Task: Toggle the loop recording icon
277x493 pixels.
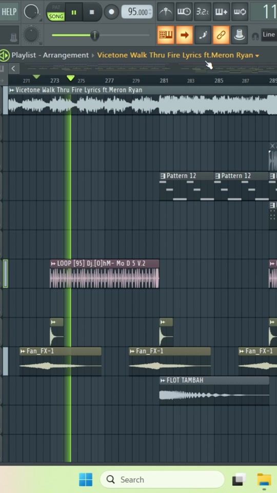Action: [x=240, y=12]
